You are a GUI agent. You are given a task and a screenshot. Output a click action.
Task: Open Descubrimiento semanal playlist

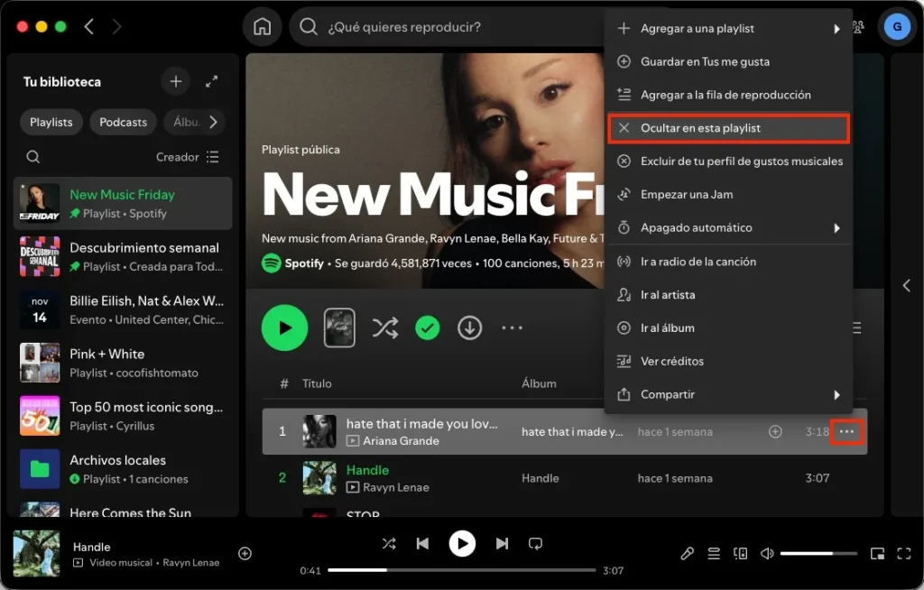[123, 256]
